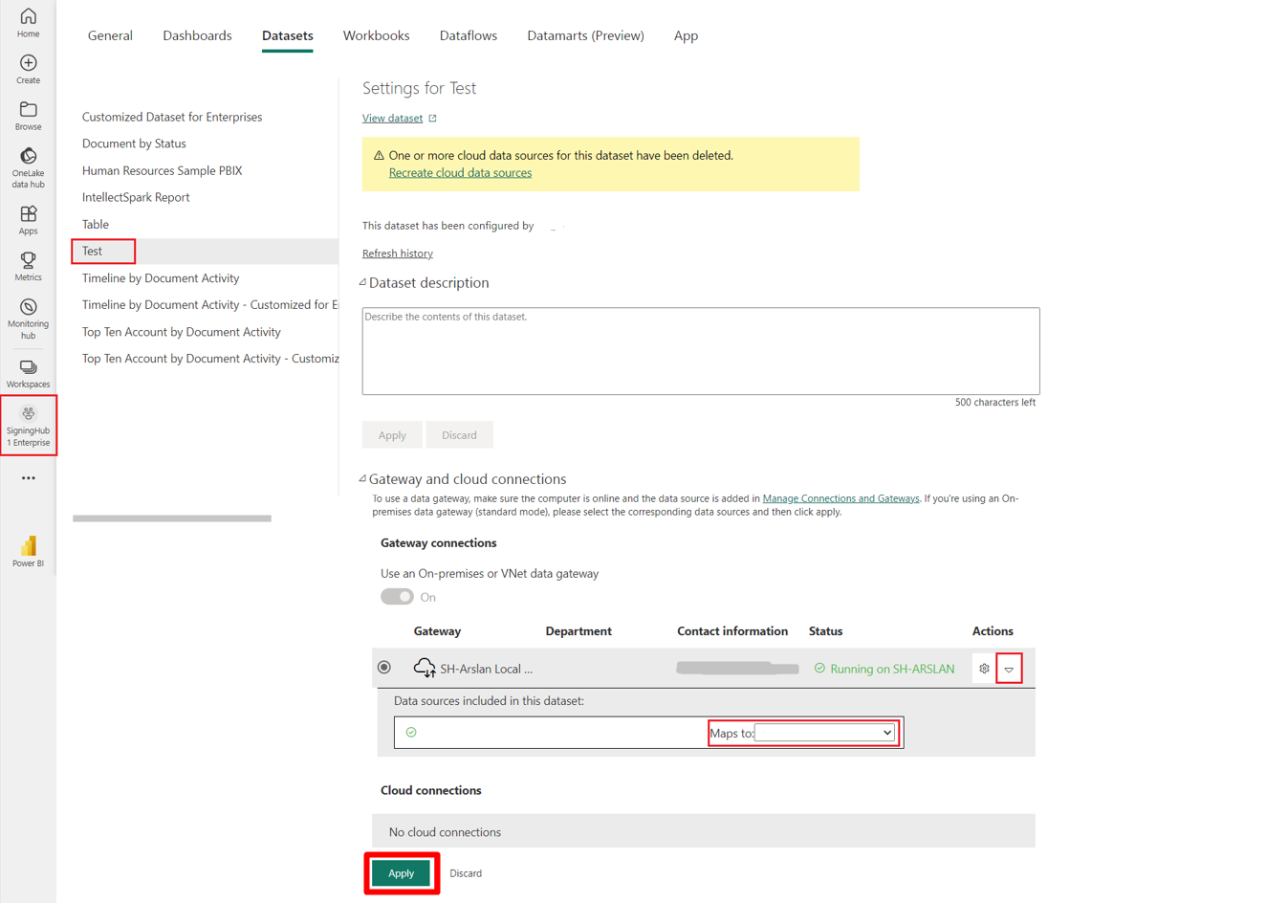Open the Datamarts (Preview) tab
Viewport: 1266px width, 903px height.
[585, 35]
